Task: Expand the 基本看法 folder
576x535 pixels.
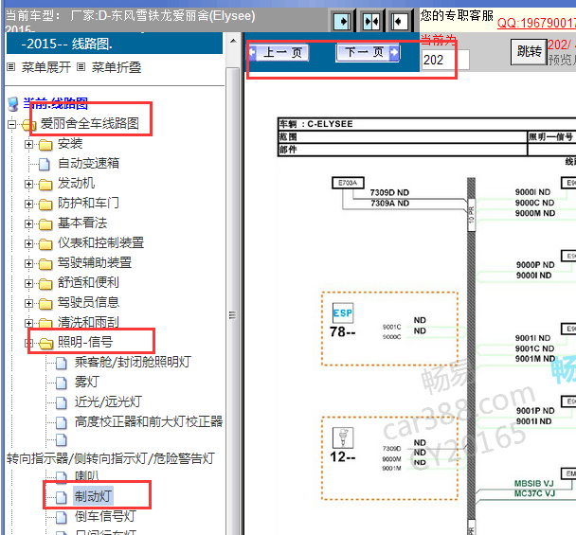Action: pos(28,223)
